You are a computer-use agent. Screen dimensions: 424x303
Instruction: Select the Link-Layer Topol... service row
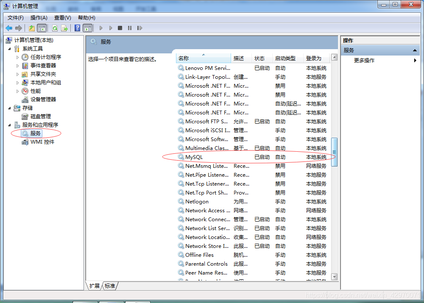[x=254, y=77]
